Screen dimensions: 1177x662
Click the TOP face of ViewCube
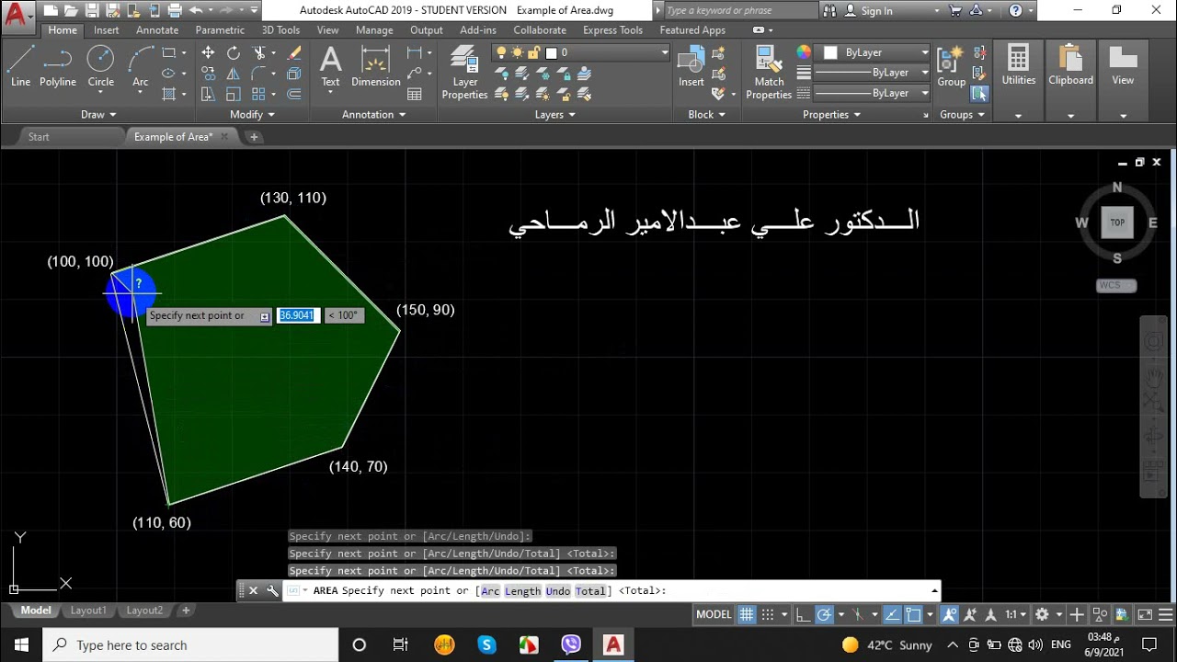click(1117, 223)
